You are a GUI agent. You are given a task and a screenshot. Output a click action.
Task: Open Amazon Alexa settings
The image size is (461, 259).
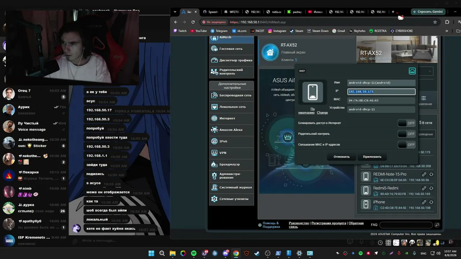(x=232, y=130)
